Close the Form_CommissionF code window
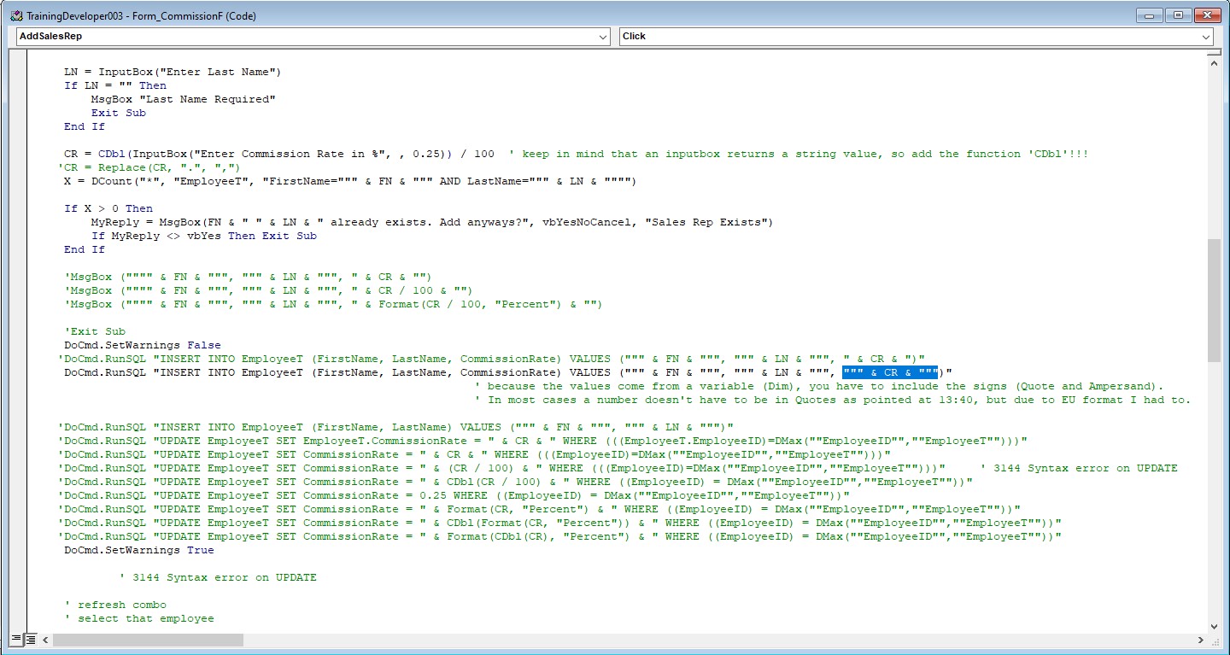 pos(1206,15)
